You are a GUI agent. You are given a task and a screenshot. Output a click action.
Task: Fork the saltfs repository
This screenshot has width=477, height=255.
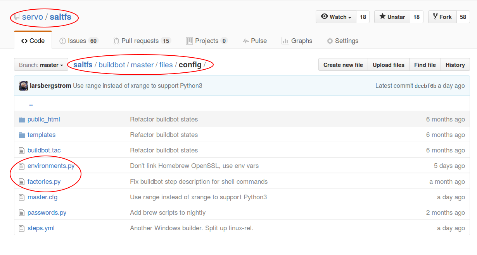pyautogui.click(x=442, y=17)
